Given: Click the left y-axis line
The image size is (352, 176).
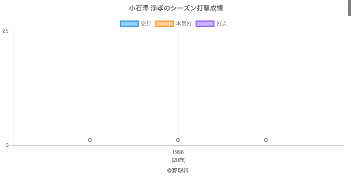Looking at the screenshot, I should 13,88.
